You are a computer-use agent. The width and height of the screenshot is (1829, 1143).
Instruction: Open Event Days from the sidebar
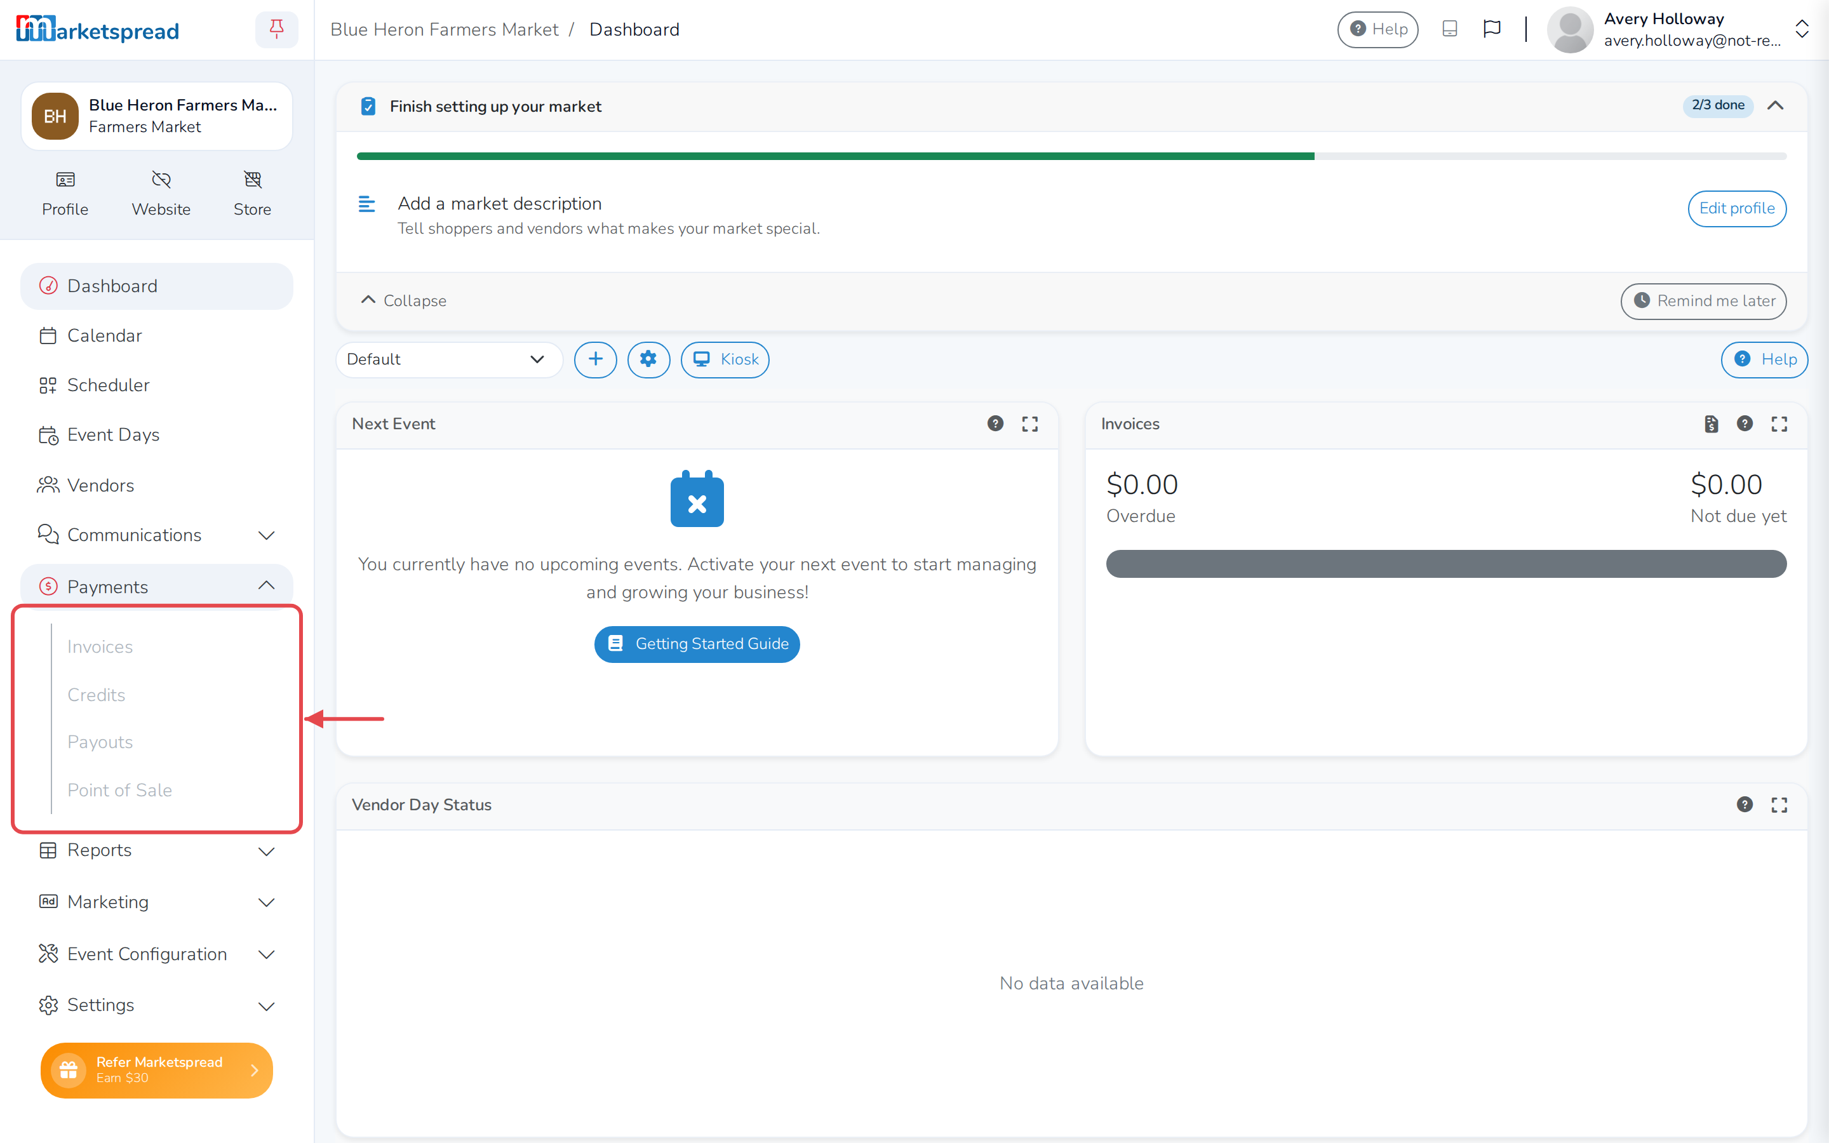(156, 436)
